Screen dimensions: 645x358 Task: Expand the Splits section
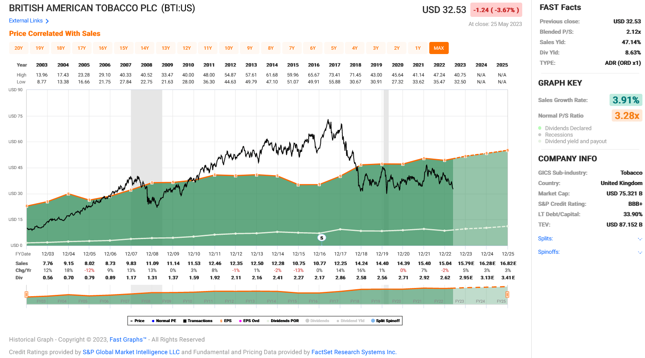point(640,239)
